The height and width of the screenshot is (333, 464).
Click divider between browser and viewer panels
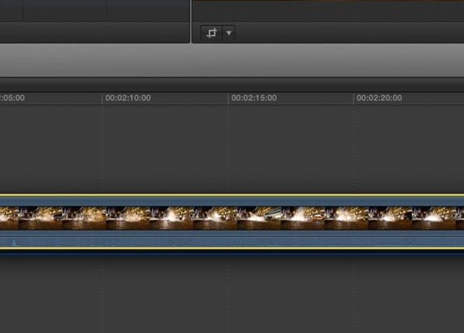pyautogui.click(x=191, y=21)
